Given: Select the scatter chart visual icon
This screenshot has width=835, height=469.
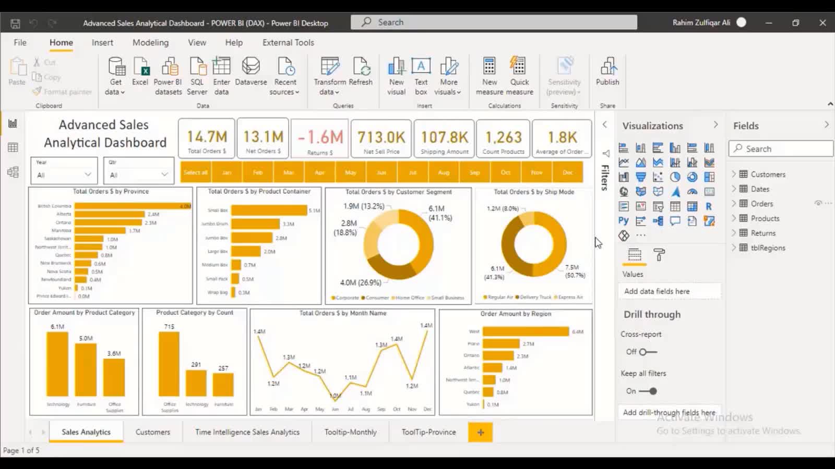Looking at the screenshot, I should 658,177.
